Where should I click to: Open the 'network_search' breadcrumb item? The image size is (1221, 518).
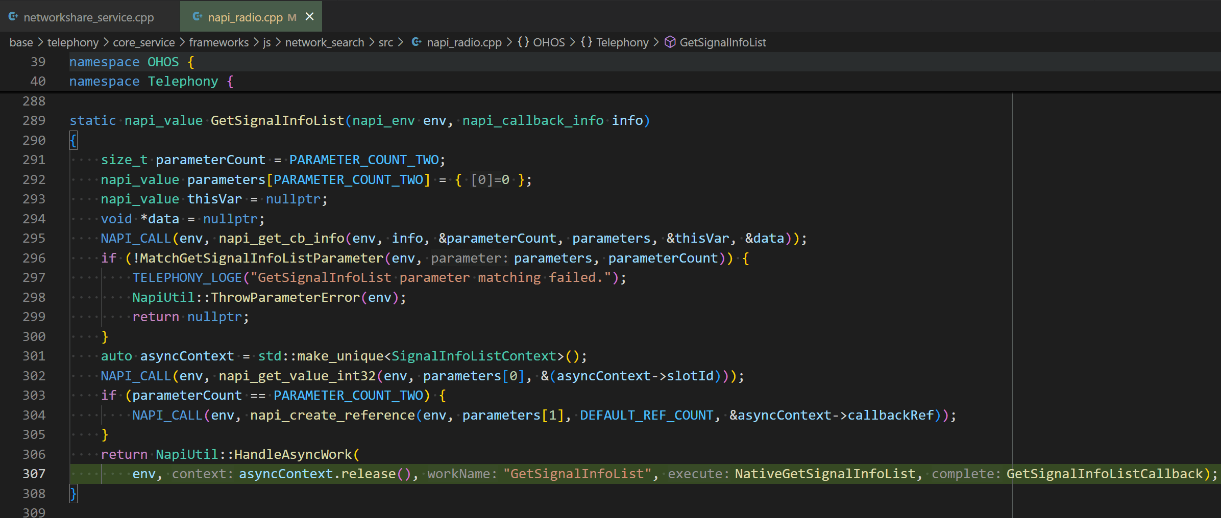(x=325, y=42)
